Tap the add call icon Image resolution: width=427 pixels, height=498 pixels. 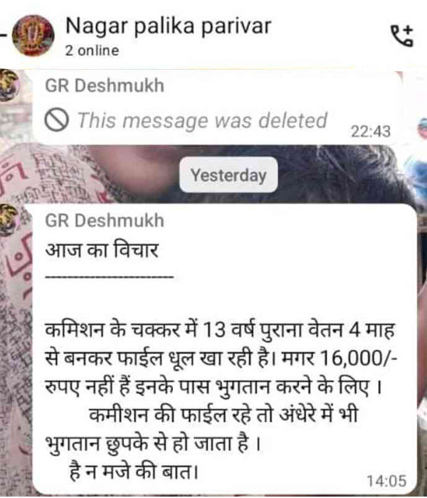(x=402, y=36)
